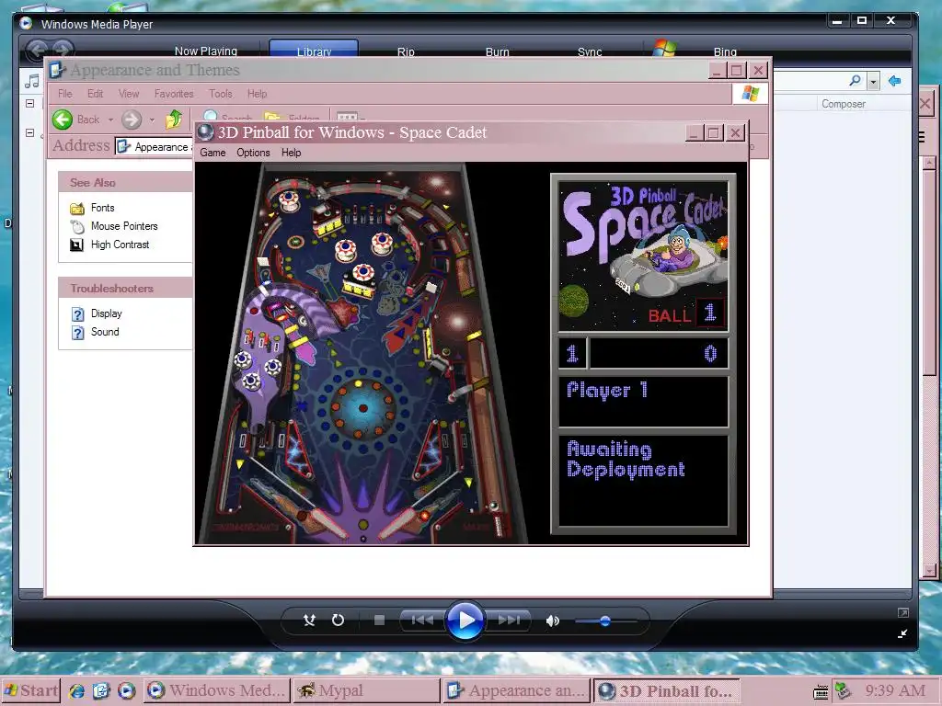Select the Library tab in Media Player
The width and height of the screenshot is (942, 706).
[314, 50]
